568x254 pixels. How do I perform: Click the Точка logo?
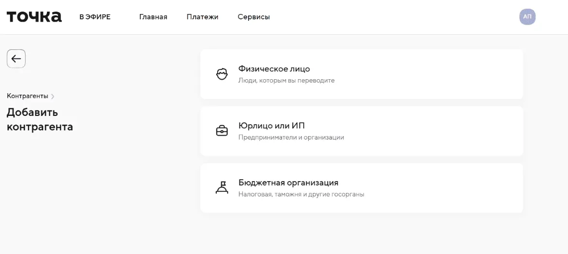point(34,16)
